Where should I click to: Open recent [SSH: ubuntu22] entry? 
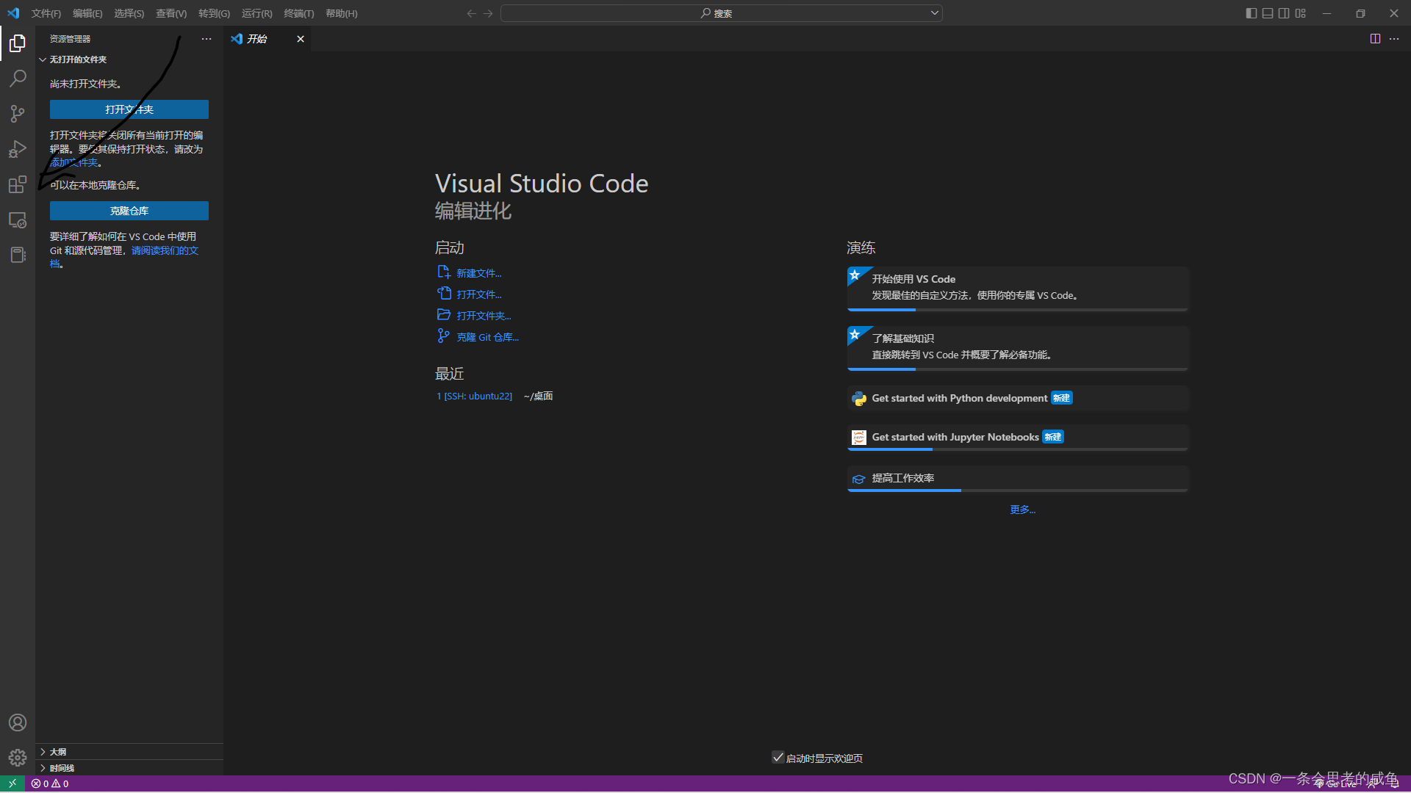pos(475,396)
